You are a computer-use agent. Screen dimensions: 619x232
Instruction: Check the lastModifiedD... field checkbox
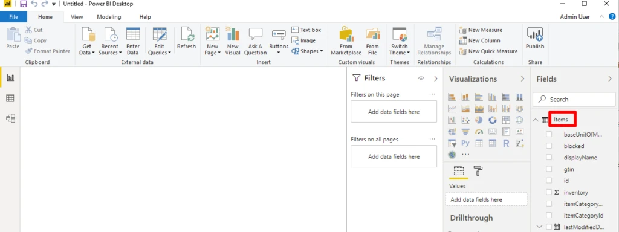point(549,227)
